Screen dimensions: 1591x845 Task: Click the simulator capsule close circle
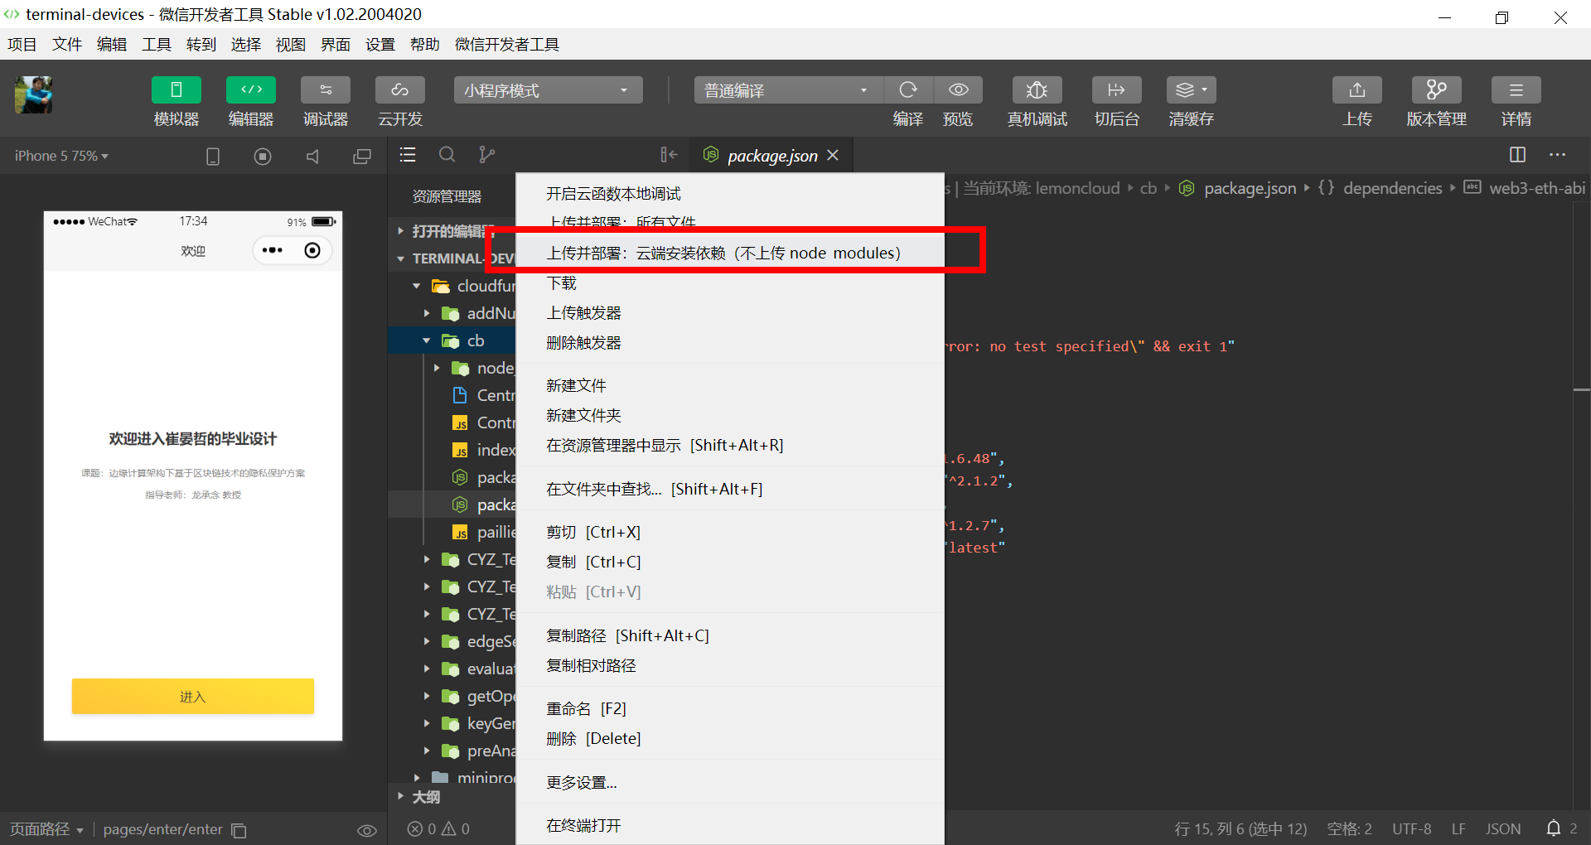pos(312,250)
